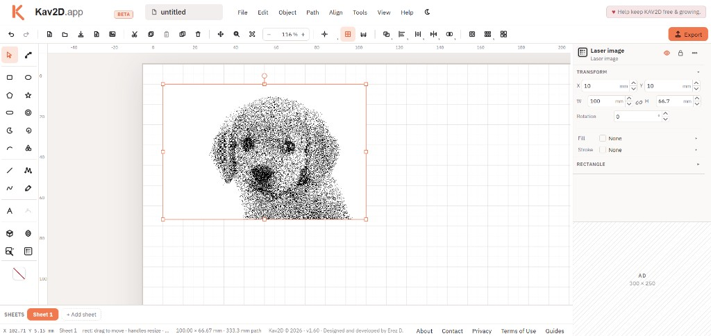Select the concentric ring shape tool

(x=28, y=113)
